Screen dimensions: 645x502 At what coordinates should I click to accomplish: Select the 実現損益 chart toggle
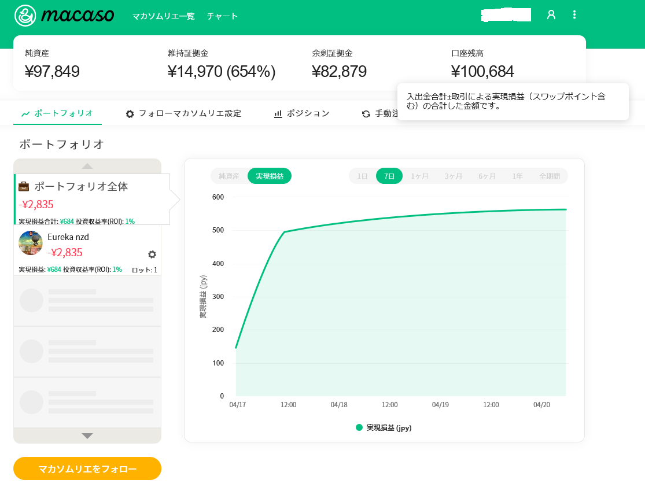click(x=270, y=176)
